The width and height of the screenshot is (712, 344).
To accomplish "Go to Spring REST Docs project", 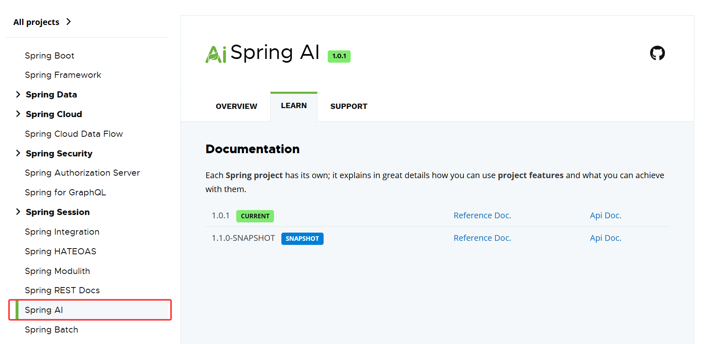I will coord(62,290).
